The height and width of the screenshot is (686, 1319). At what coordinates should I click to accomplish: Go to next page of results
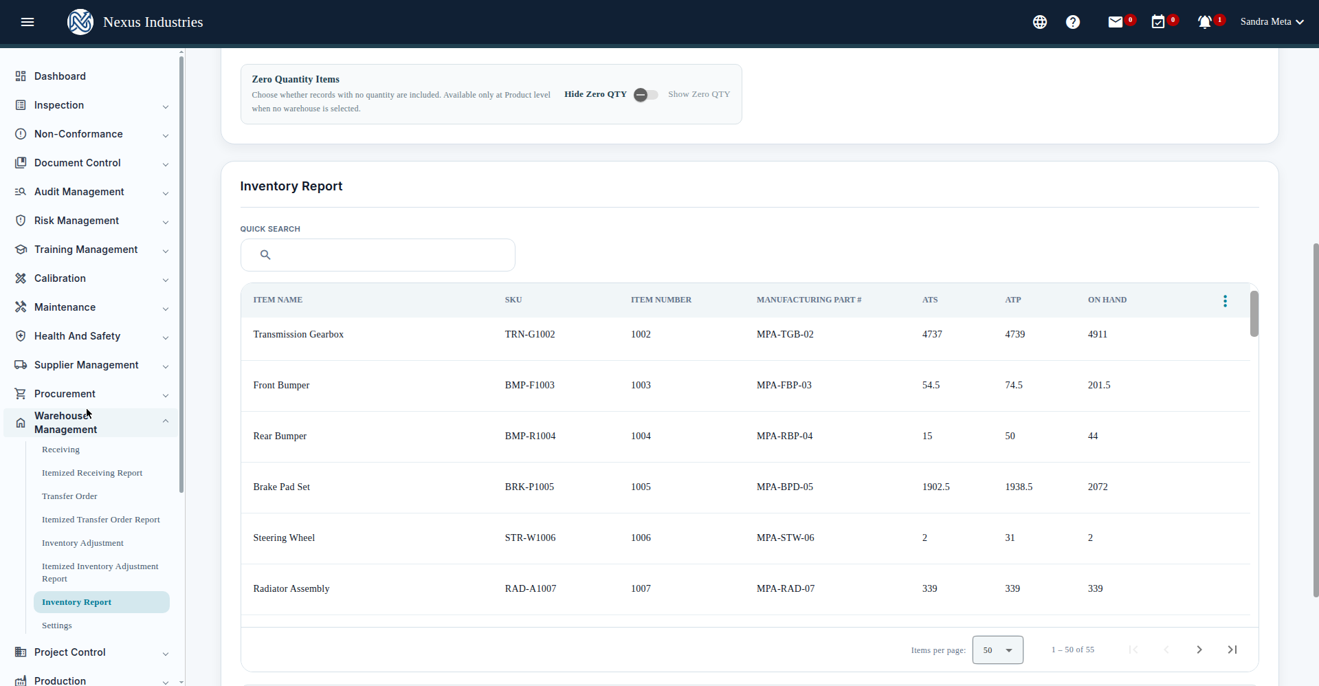(1199, 650)
